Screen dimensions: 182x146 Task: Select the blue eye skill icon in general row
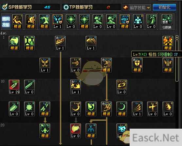[125, 22]
